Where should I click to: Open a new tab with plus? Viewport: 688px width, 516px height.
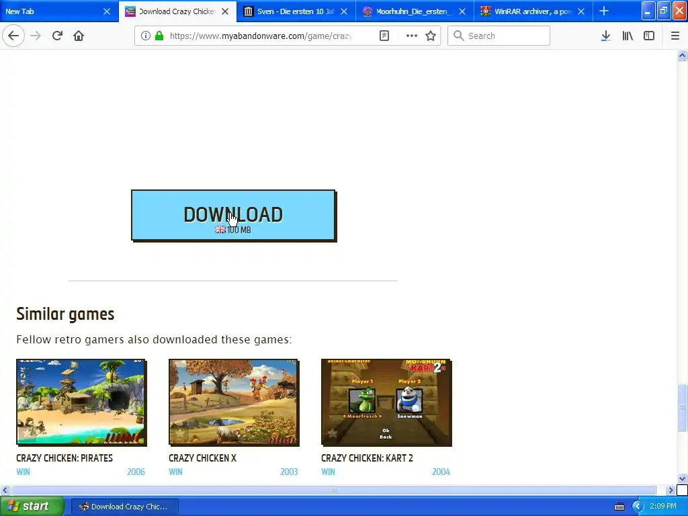click(x=604, y=11)
